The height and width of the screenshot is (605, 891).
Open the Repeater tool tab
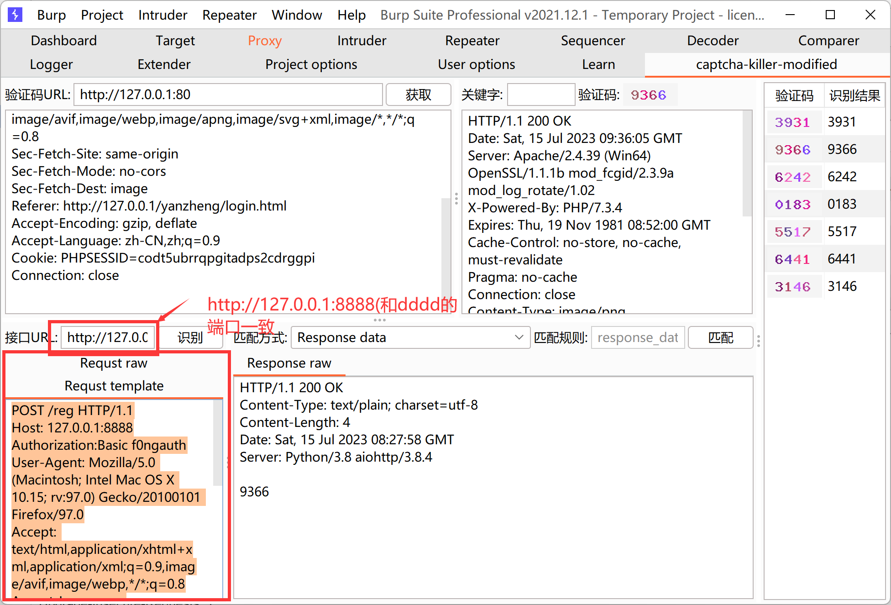pyautogui.click(x=472, y=41)
